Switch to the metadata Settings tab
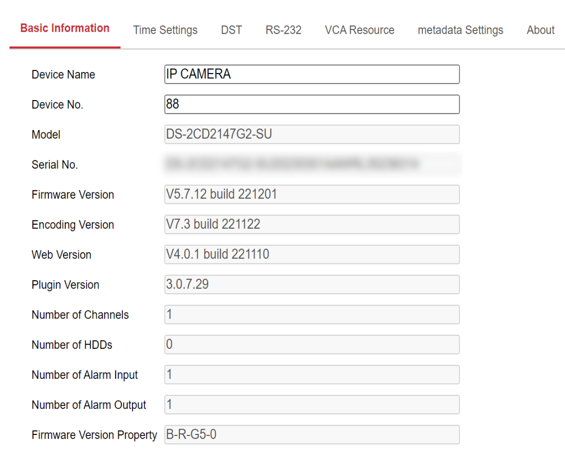The height and width of the screenshot is (461, 565). [460, 29]
